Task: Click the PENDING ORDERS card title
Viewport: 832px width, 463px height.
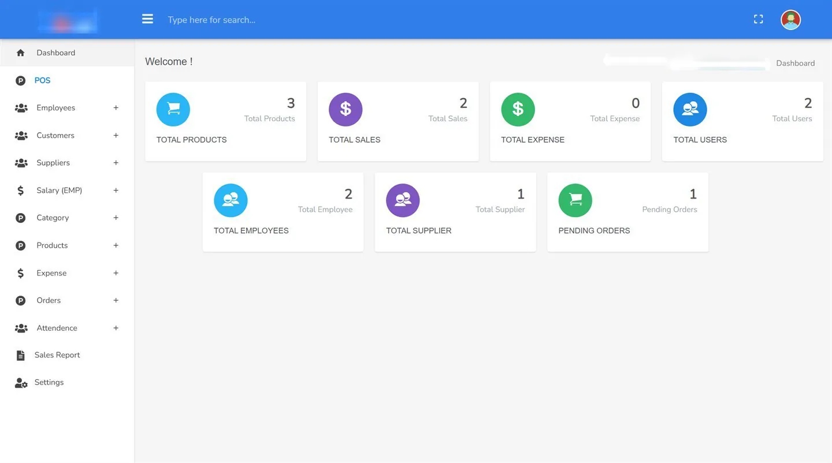Action: pyautogui.click(x=594, y=230)
